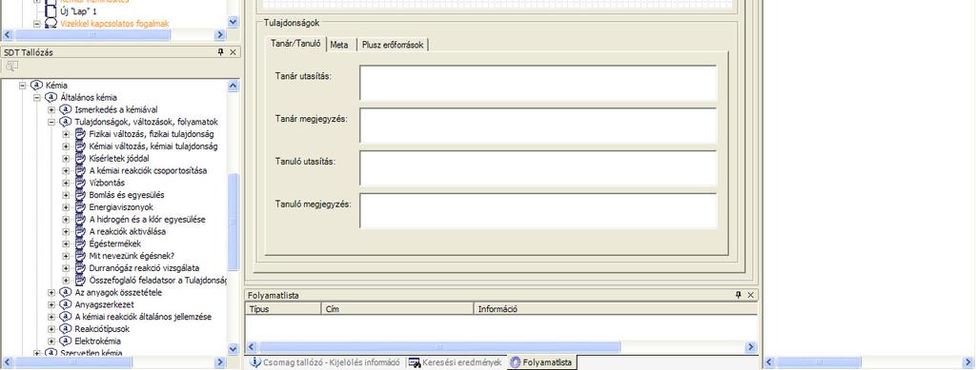Click the greyed toolbar icon under SDT Tallózás
The width and height of the screenshot is (976, 370).
point(11,66)
